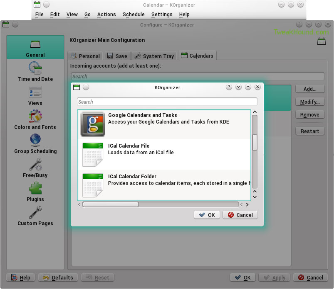
Task: Switch to the Save tab
Action: click(x=117, y=56)
